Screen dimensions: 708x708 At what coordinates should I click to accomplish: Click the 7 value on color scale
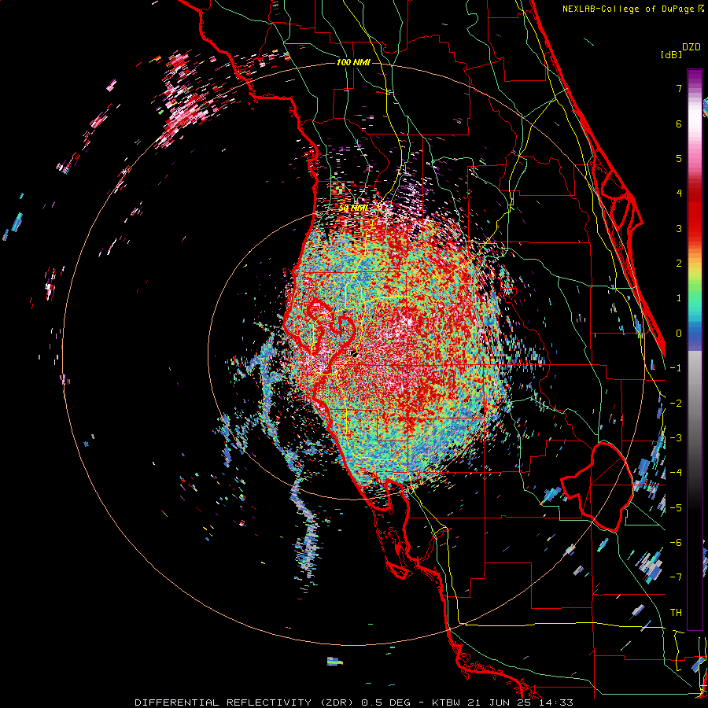coord(679,88)
